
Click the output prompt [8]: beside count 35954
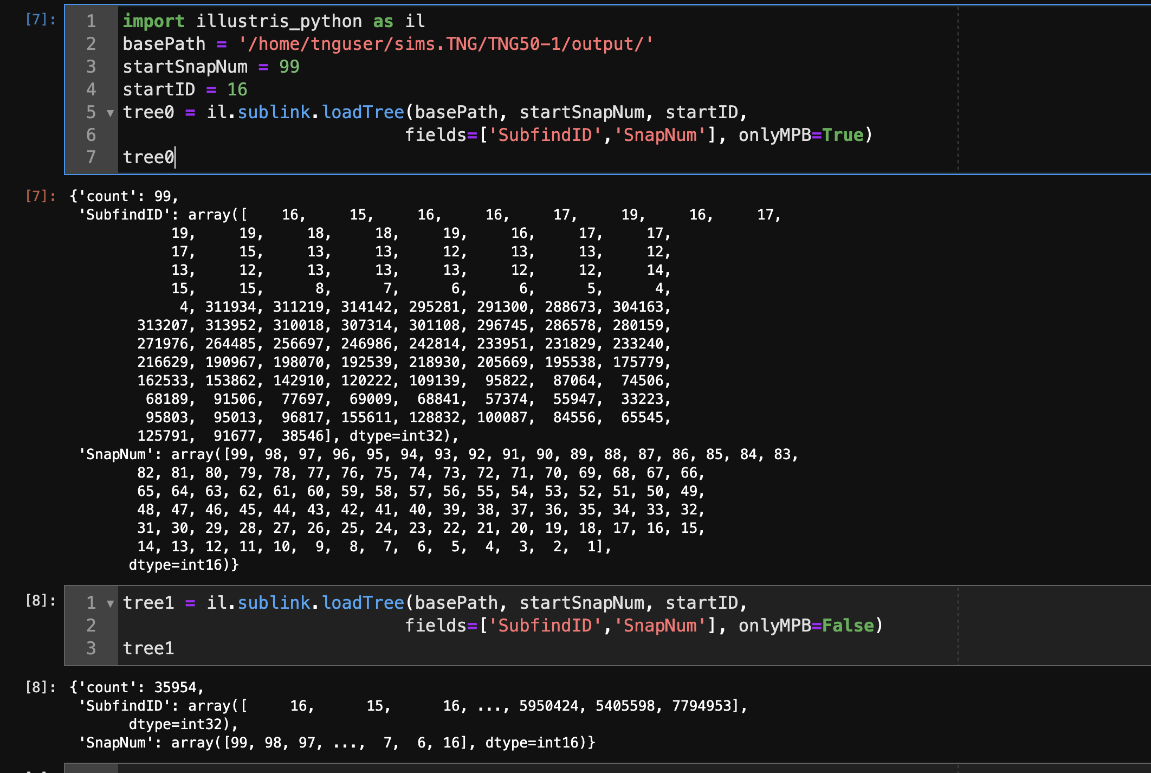pyautogui.click(x=41, y=687)
